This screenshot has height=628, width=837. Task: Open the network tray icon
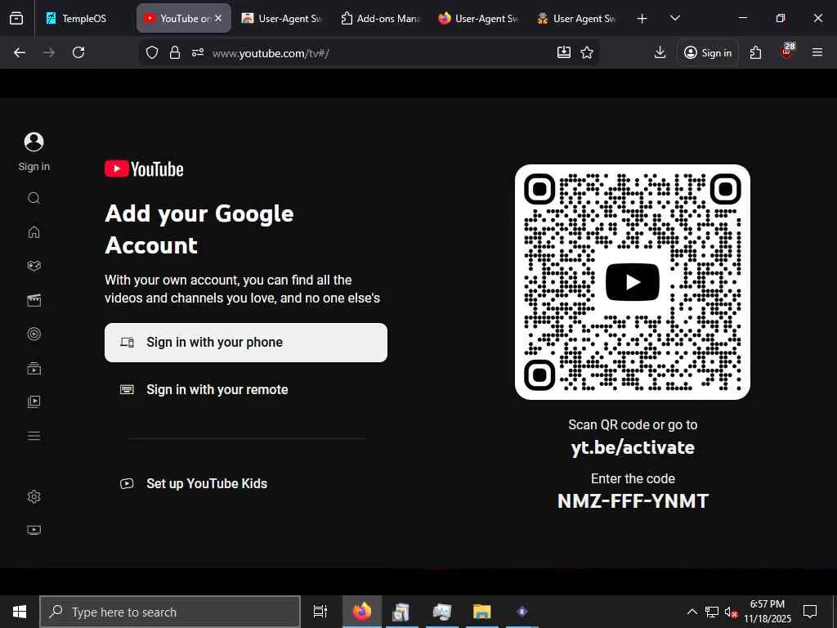712,612
